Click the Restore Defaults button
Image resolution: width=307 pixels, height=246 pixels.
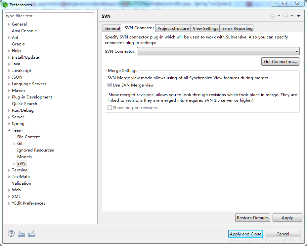pyautogui.click(x=252, y=218)
